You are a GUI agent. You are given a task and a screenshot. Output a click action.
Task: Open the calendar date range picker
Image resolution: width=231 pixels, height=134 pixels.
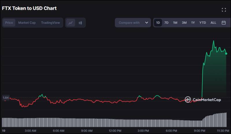pos(223,23)
